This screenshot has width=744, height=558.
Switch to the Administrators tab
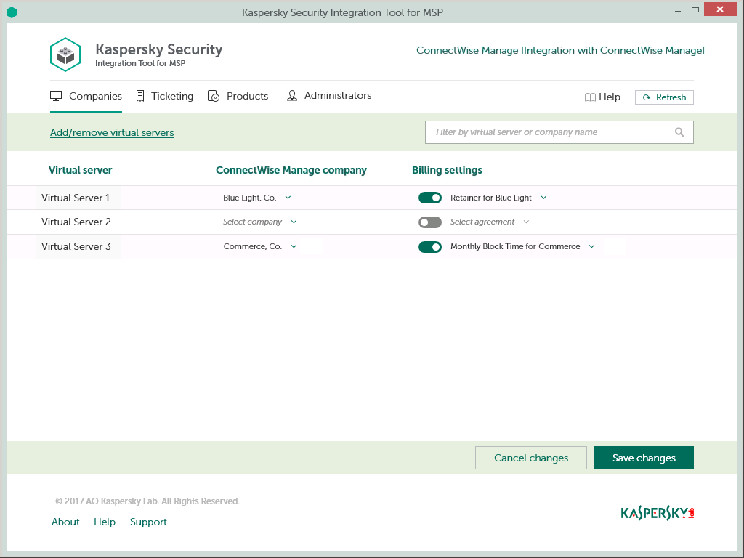click(x=338, y=95)
